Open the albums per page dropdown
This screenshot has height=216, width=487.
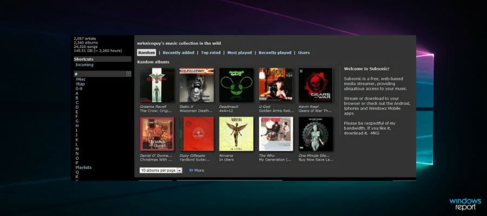(x=161, y=171)
